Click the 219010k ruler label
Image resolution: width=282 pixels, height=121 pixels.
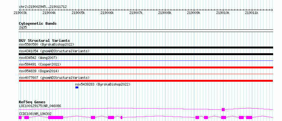click(x=223, y=13)
